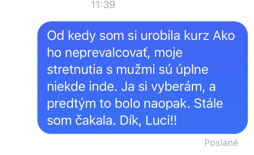Viewport: 254px width, 155px height.
Task: Click the word neprevalcovať in the message
Action: [107, 53]
